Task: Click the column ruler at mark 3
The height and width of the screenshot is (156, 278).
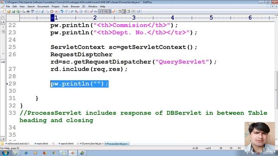Action: 134,17
